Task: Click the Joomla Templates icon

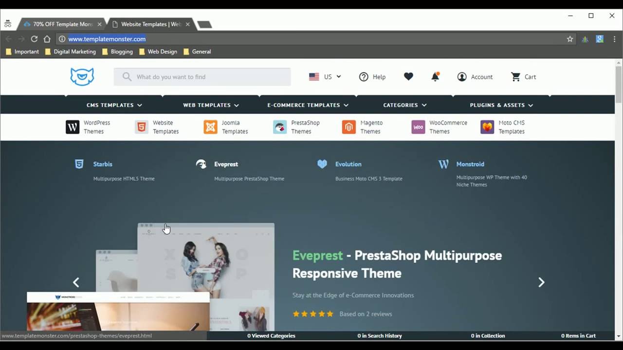Action: pos(211,127)
